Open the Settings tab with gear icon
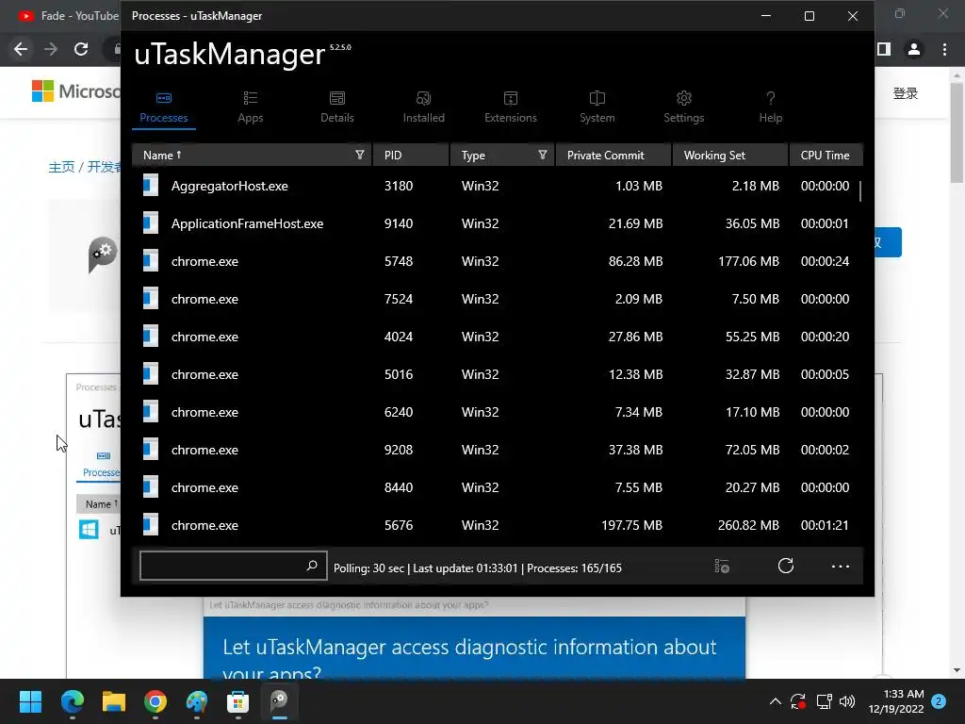This screenshot has height=724, width=965. tap(684, 107)
